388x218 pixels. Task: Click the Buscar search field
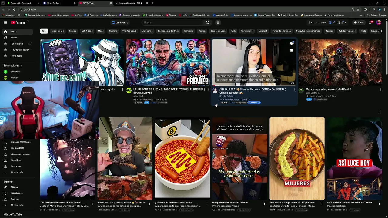pos(173,22)
